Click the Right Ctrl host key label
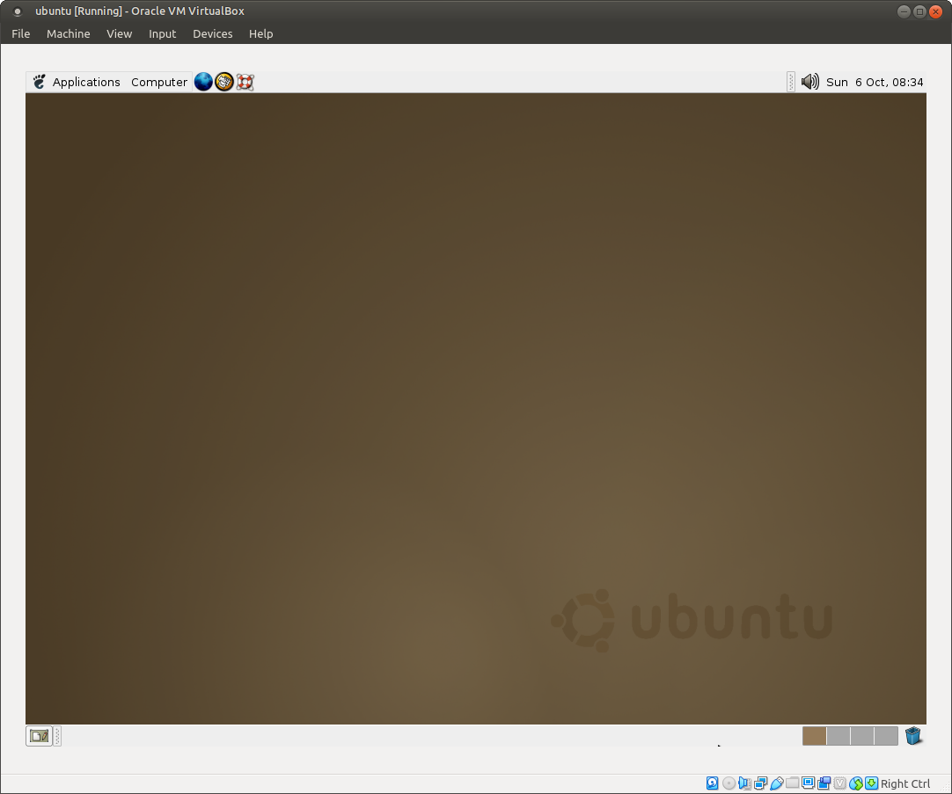952x794 pixels. (x=905, y=783)
